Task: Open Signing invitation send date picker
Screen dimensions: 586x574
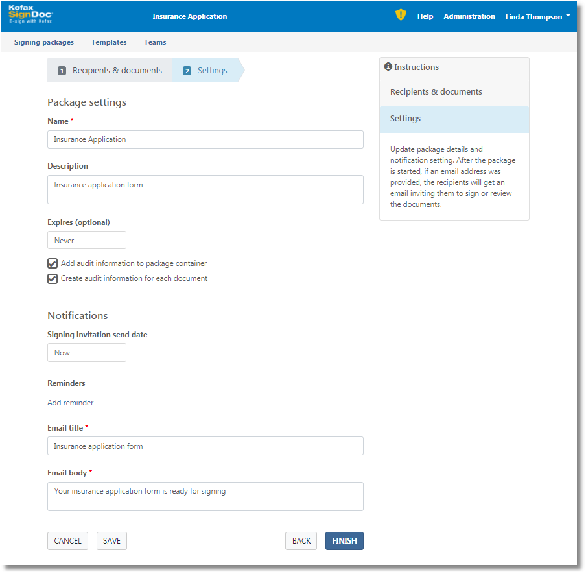Action: tap(87, 353)
